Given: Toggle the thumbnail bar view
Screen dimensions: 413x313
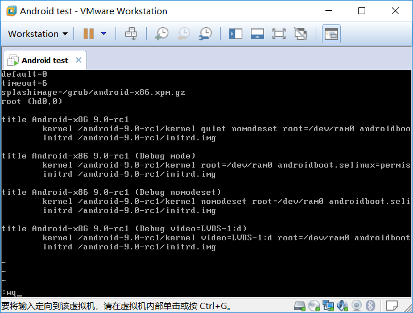Looking at the screenshot, I should 257,34.
